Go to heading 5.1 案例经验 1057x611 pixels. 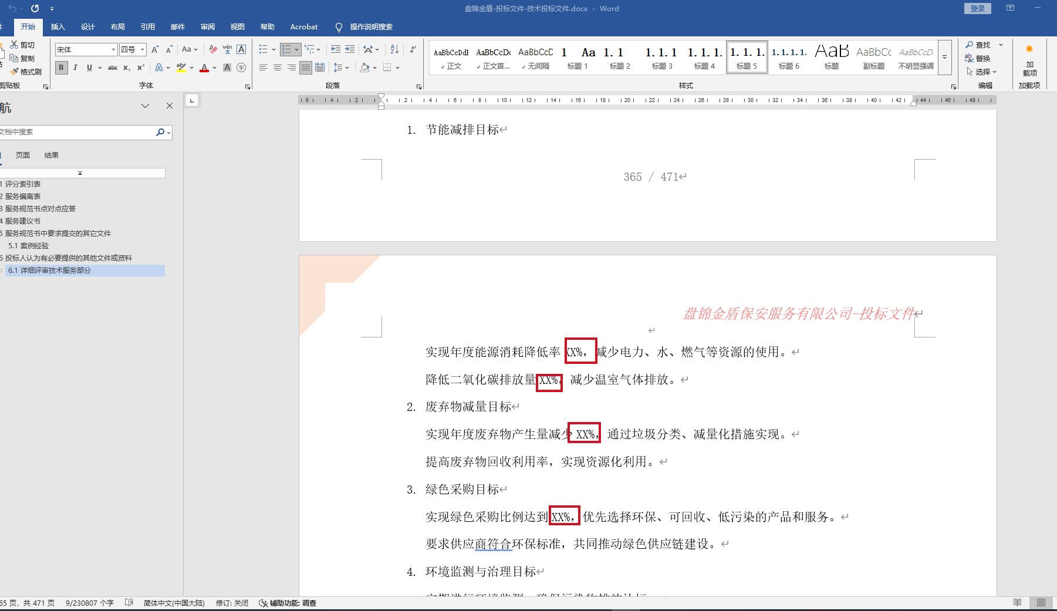click(x=28, y=246)
